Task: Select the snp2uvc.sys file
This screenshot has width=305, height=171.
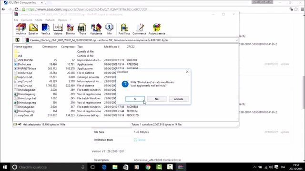Action: click(25, 85)
